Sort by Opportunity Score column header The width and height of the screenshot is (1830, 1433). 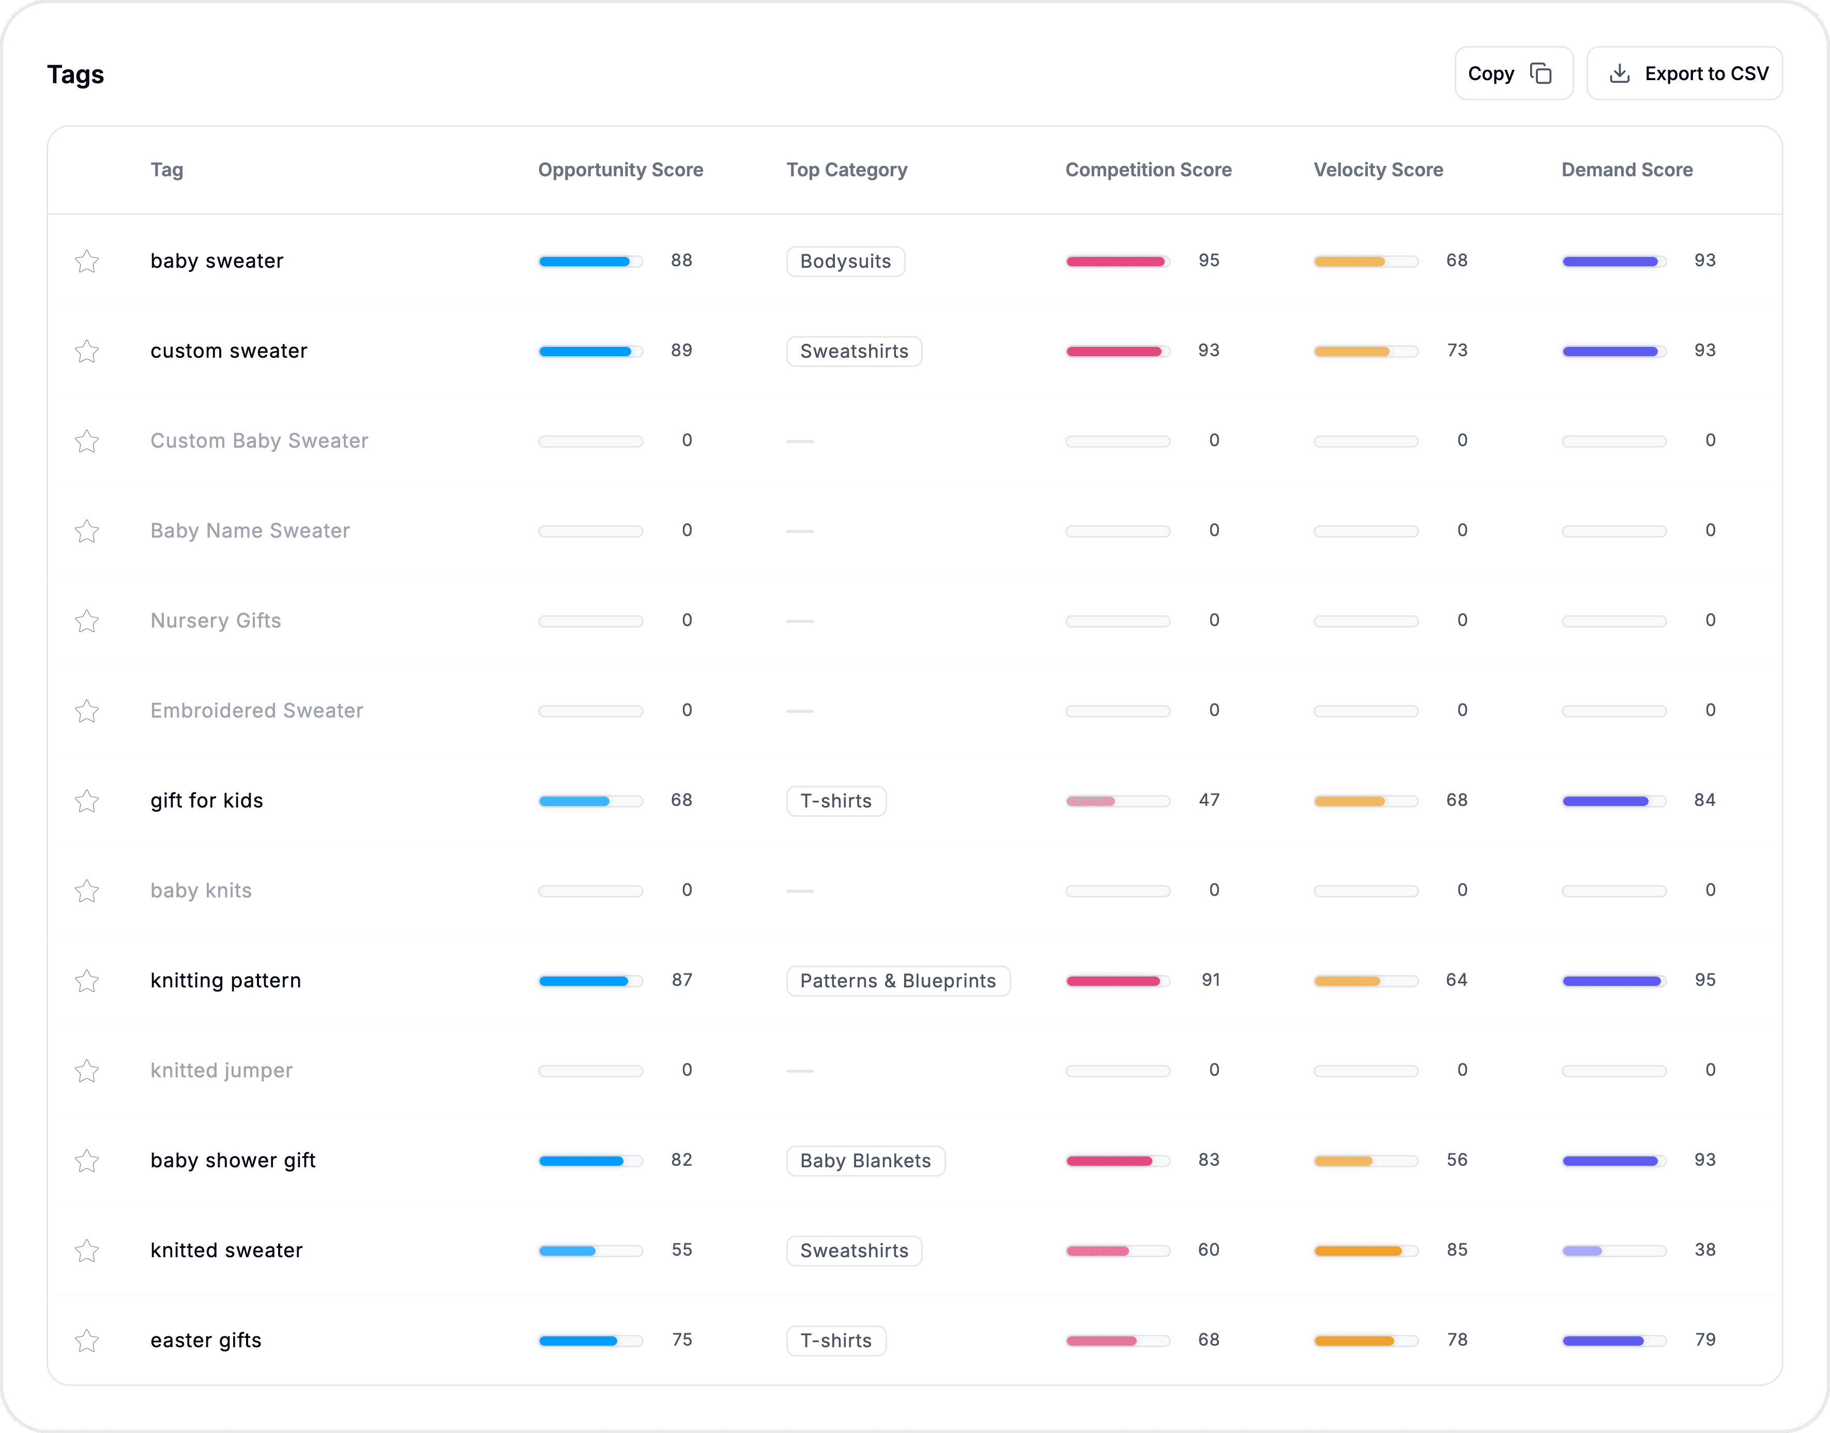(620, 170)
